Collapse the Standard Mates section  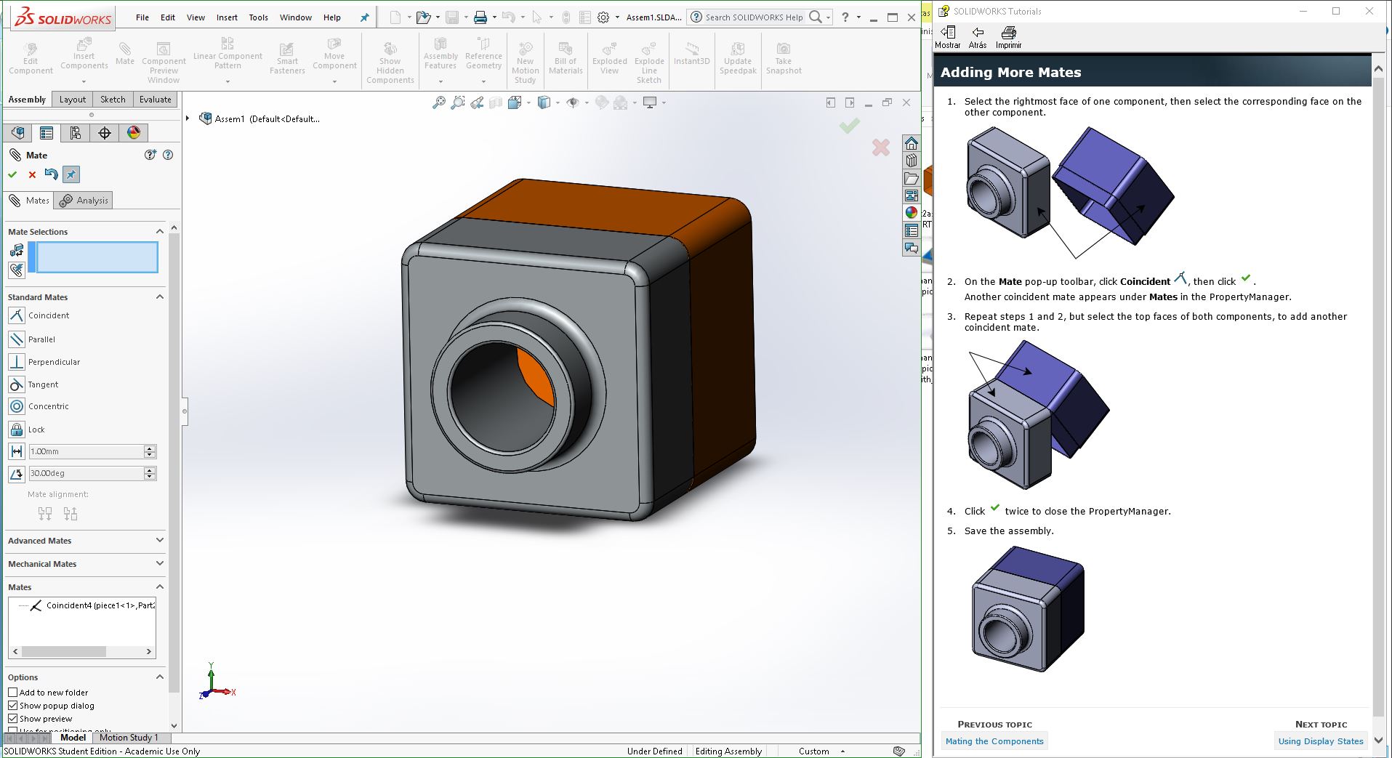point(160,297)
